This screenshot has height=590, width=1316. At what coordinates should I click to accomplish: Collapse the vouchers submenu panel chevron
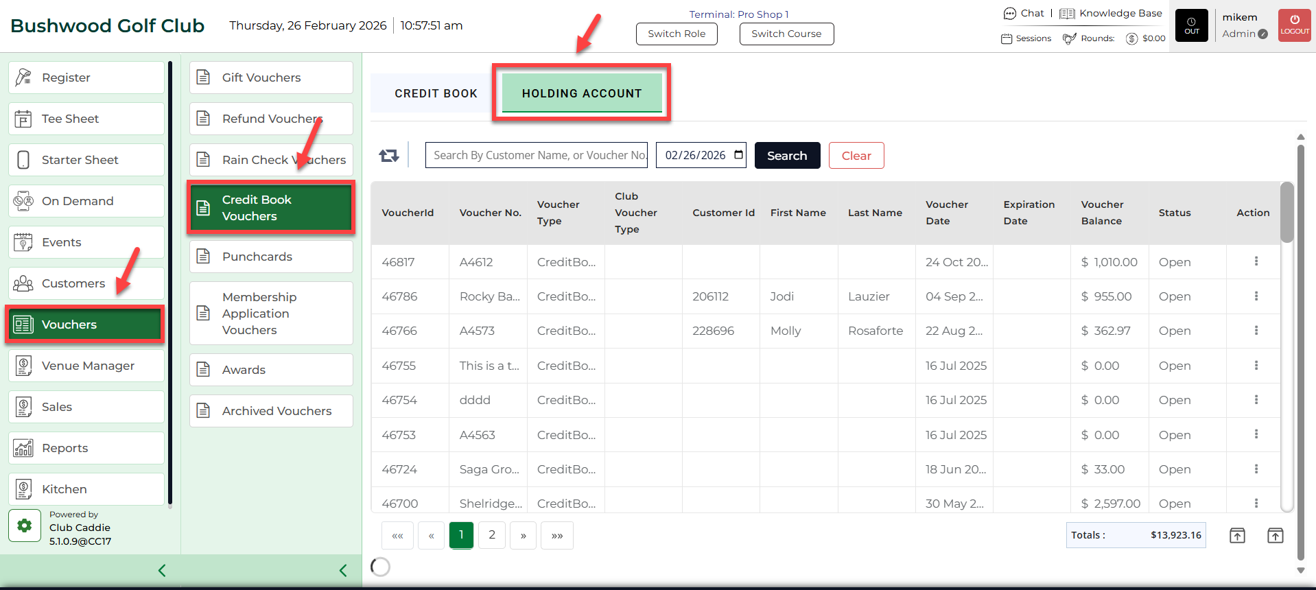click(343, 570)
